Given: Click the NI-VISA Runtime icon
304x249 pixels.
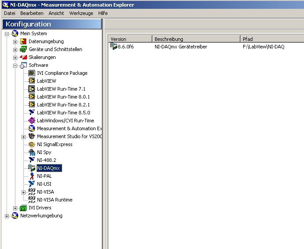Looking at the screenshot, I should [x=32, y=200].
